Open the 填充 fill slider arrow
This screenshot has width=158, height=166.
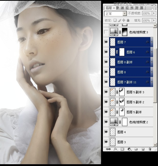(154, 20)
